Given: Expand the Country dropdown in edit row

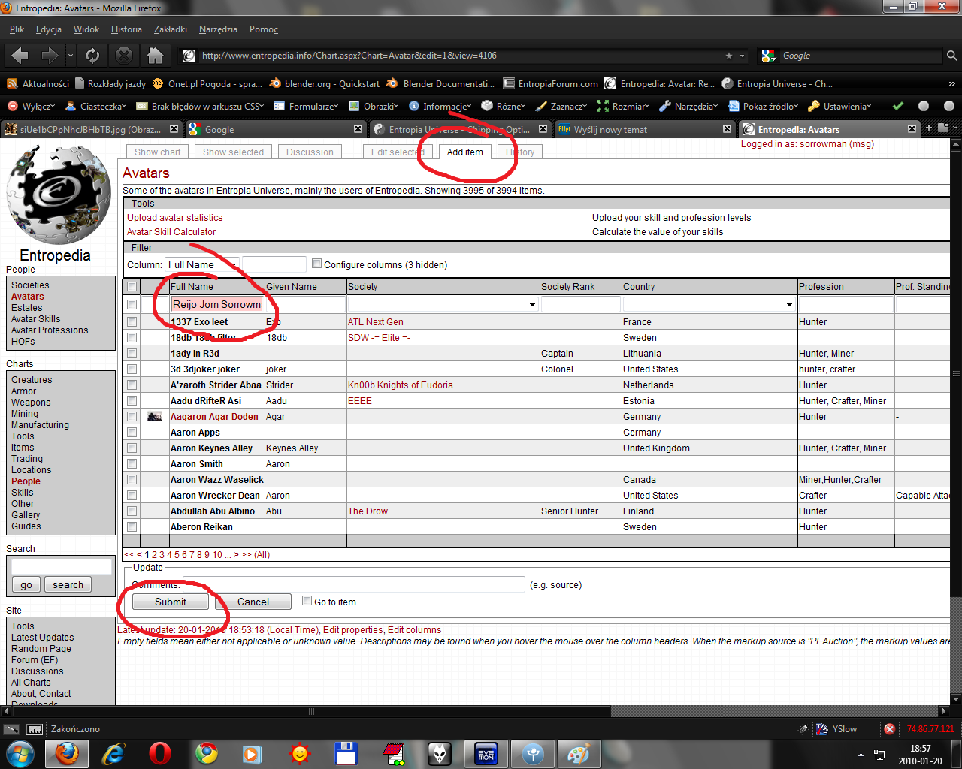Looking at the screenshot, I should pos(789,305).
